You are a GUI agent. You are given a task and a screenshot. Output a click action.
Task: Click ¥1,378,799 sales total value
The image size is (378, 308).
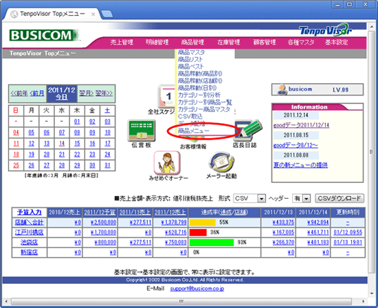tap(174, 222)
